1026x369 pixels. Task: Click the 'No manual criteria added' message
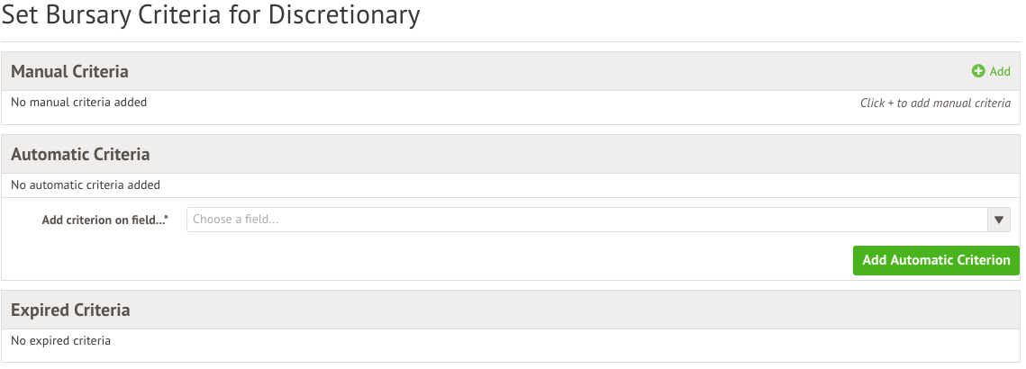pos(78,103)
